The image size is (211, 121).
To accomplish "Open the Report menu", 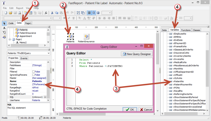I will click(x=20, y=8).
